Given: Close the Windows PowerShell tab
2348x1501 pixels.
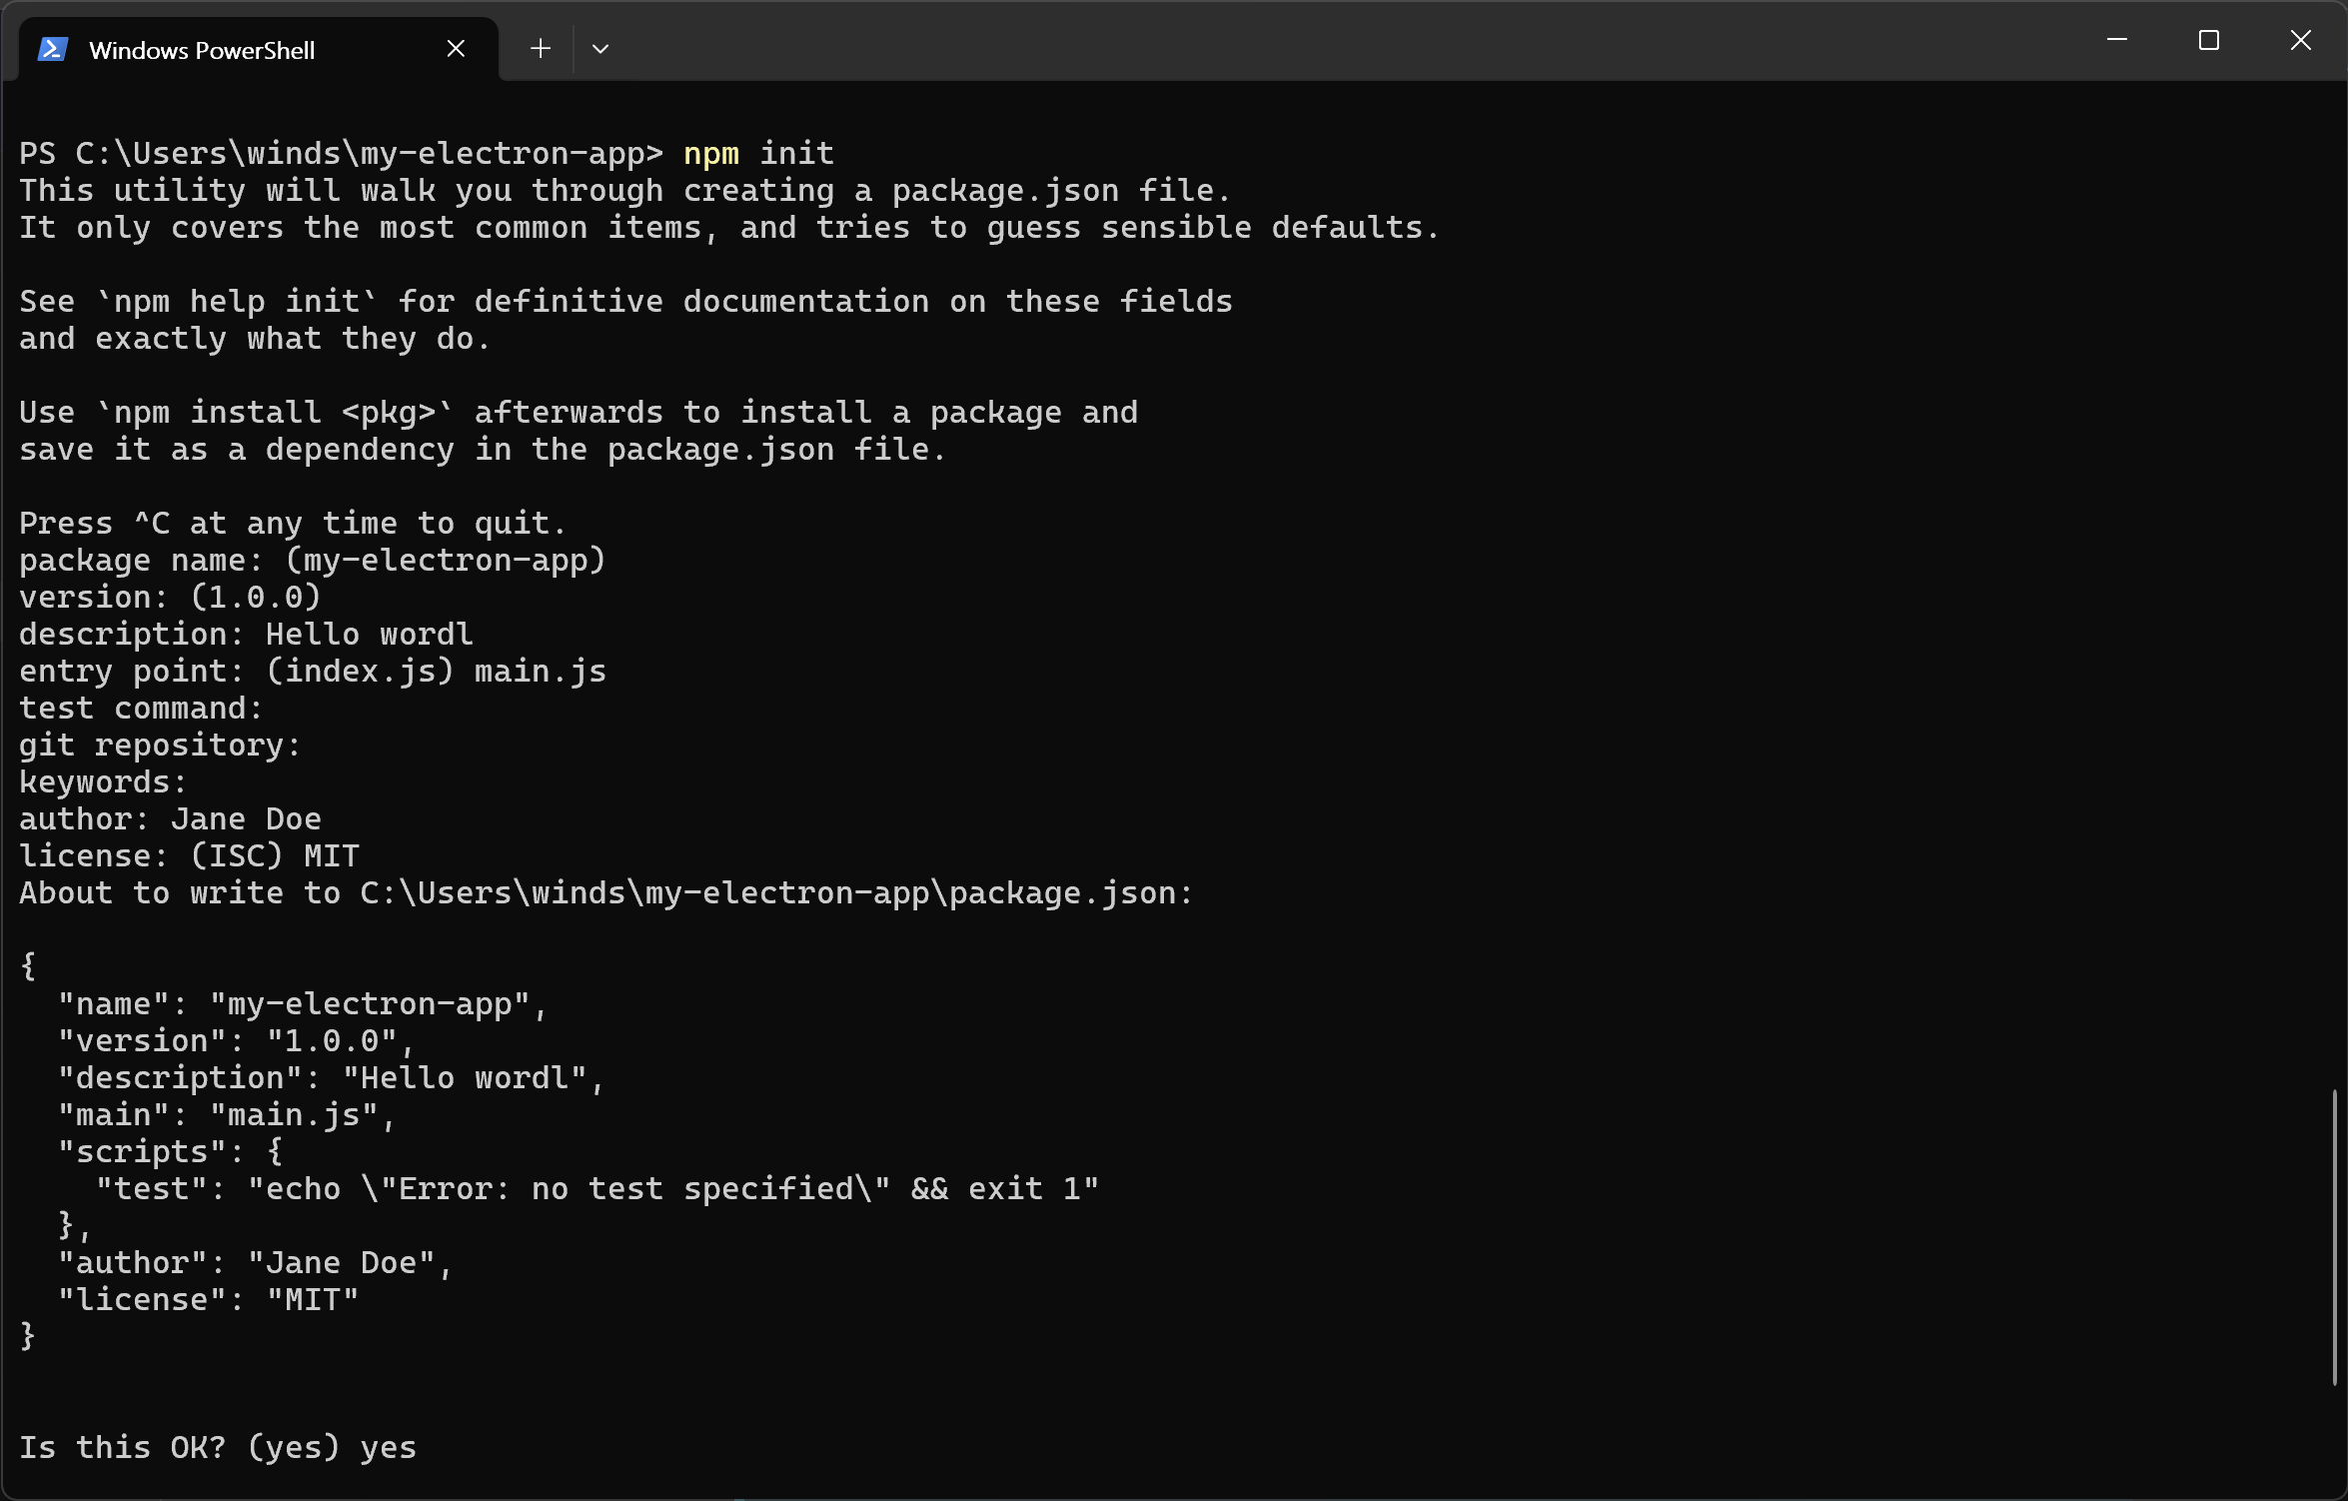Looking at the screenshot, I should (456, 48).
